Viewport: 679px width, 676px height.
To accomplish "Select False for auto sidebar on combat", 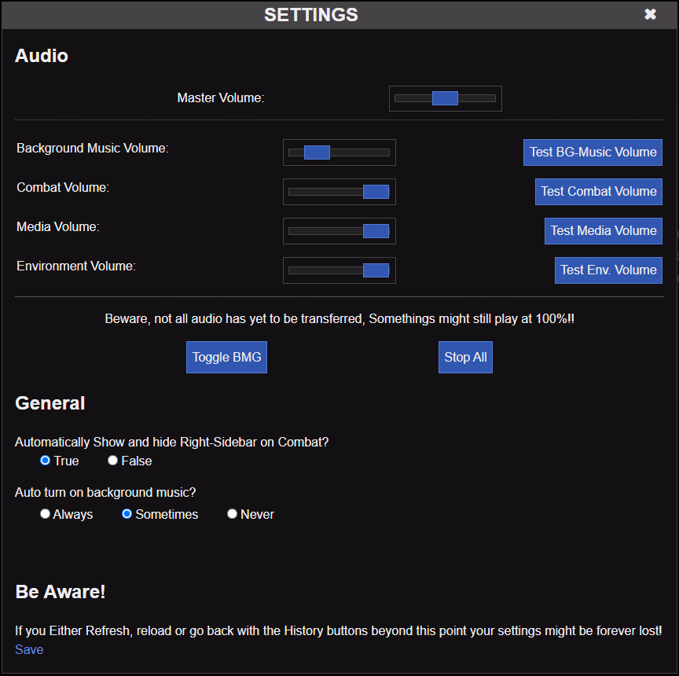I will (112, 461).
